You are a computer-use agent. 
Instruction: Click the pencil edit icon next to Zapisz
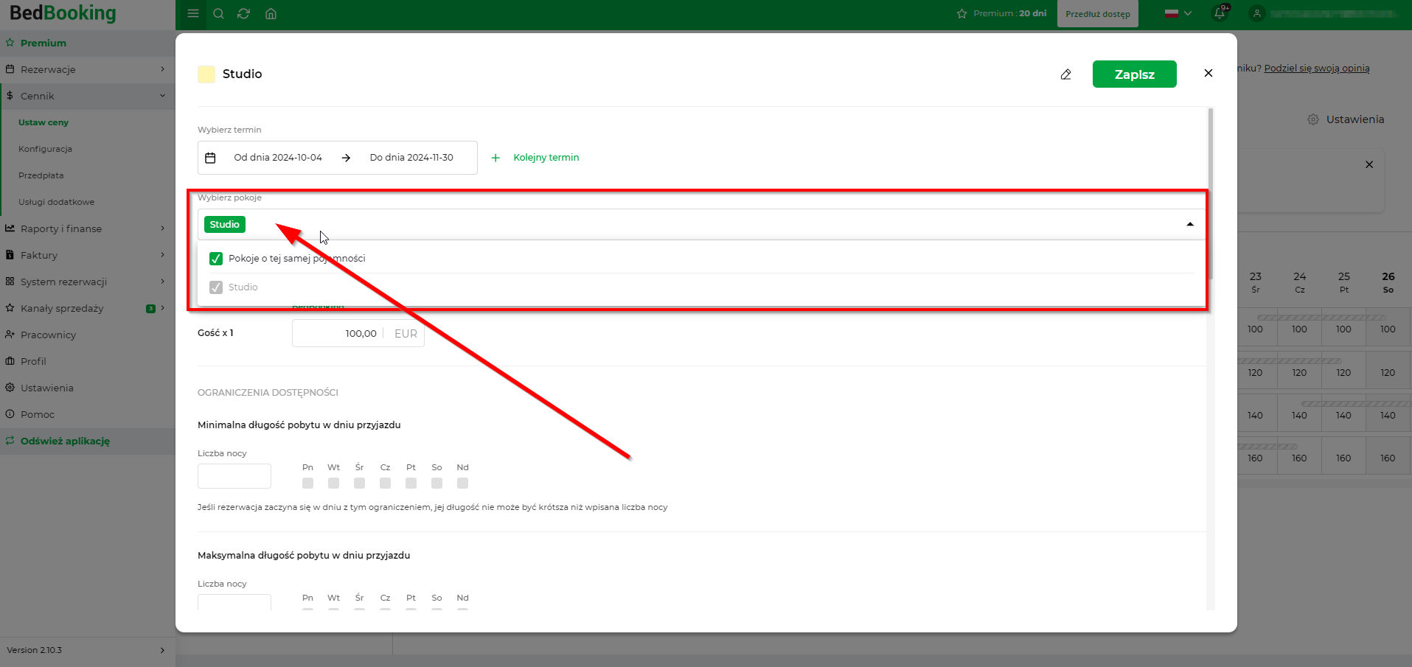point(1065,74)
